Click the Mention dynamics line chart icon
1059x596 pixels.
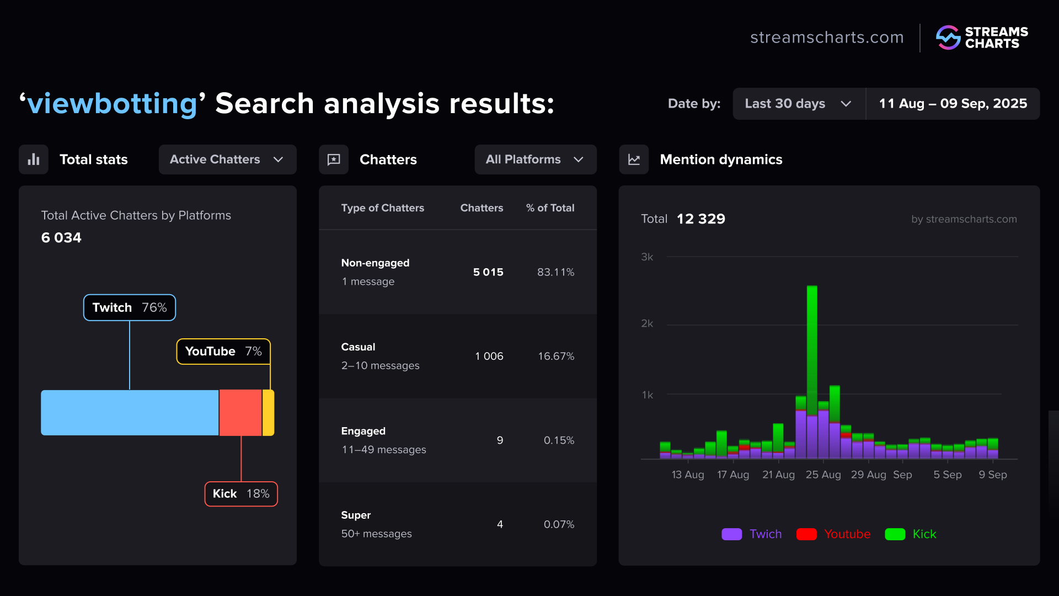point(634,159)
